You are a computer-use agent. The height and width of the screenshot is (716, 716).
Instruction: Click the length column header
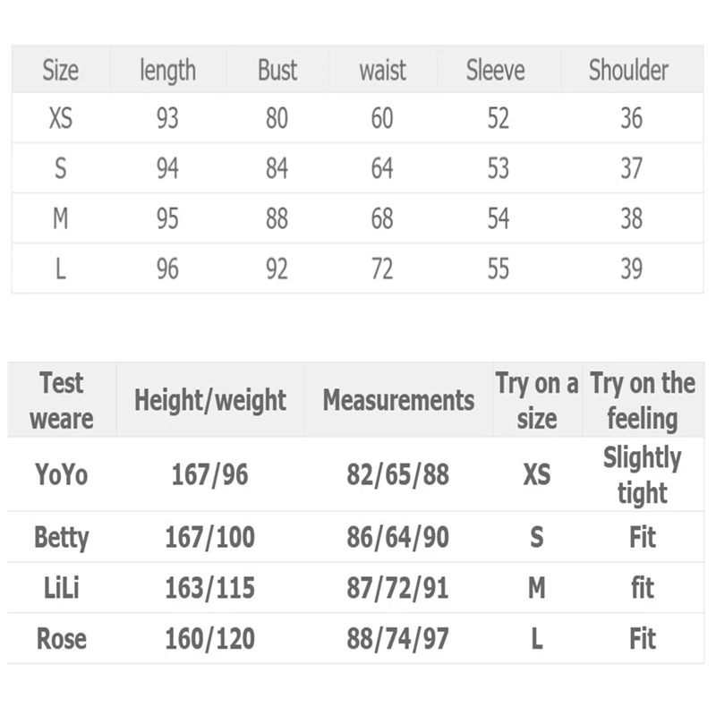[168, 71]
